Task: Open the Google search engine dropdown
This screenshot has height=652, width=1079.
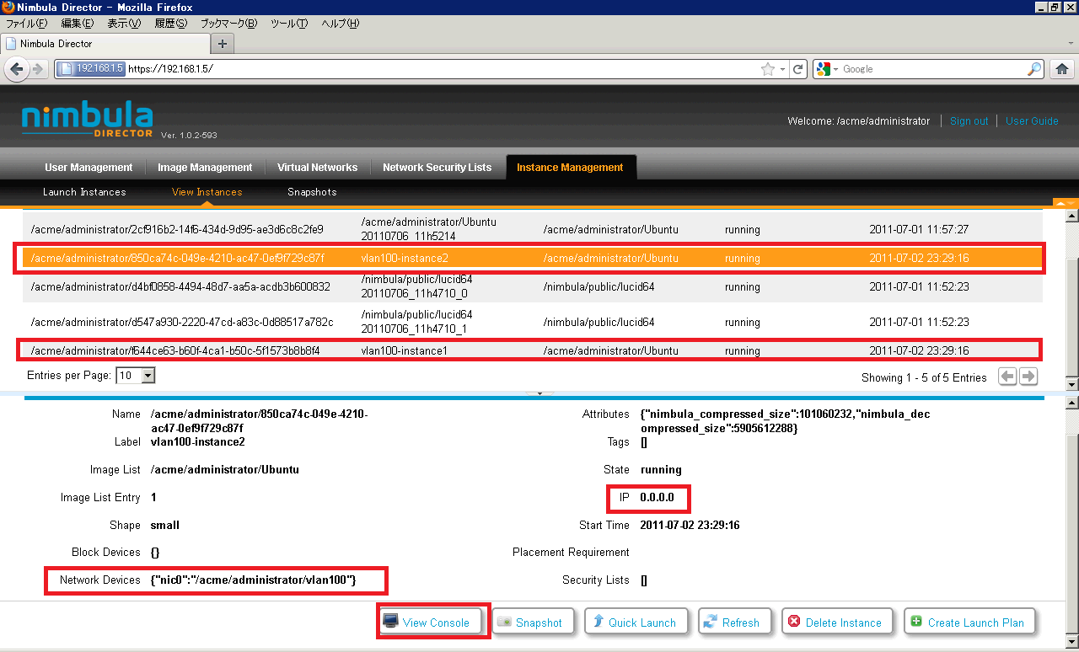Action: tap(829, 69)
